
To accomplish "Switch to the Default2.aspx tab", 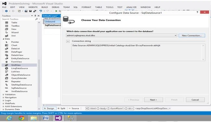I will pyautogui.click(x=50, y=16).
